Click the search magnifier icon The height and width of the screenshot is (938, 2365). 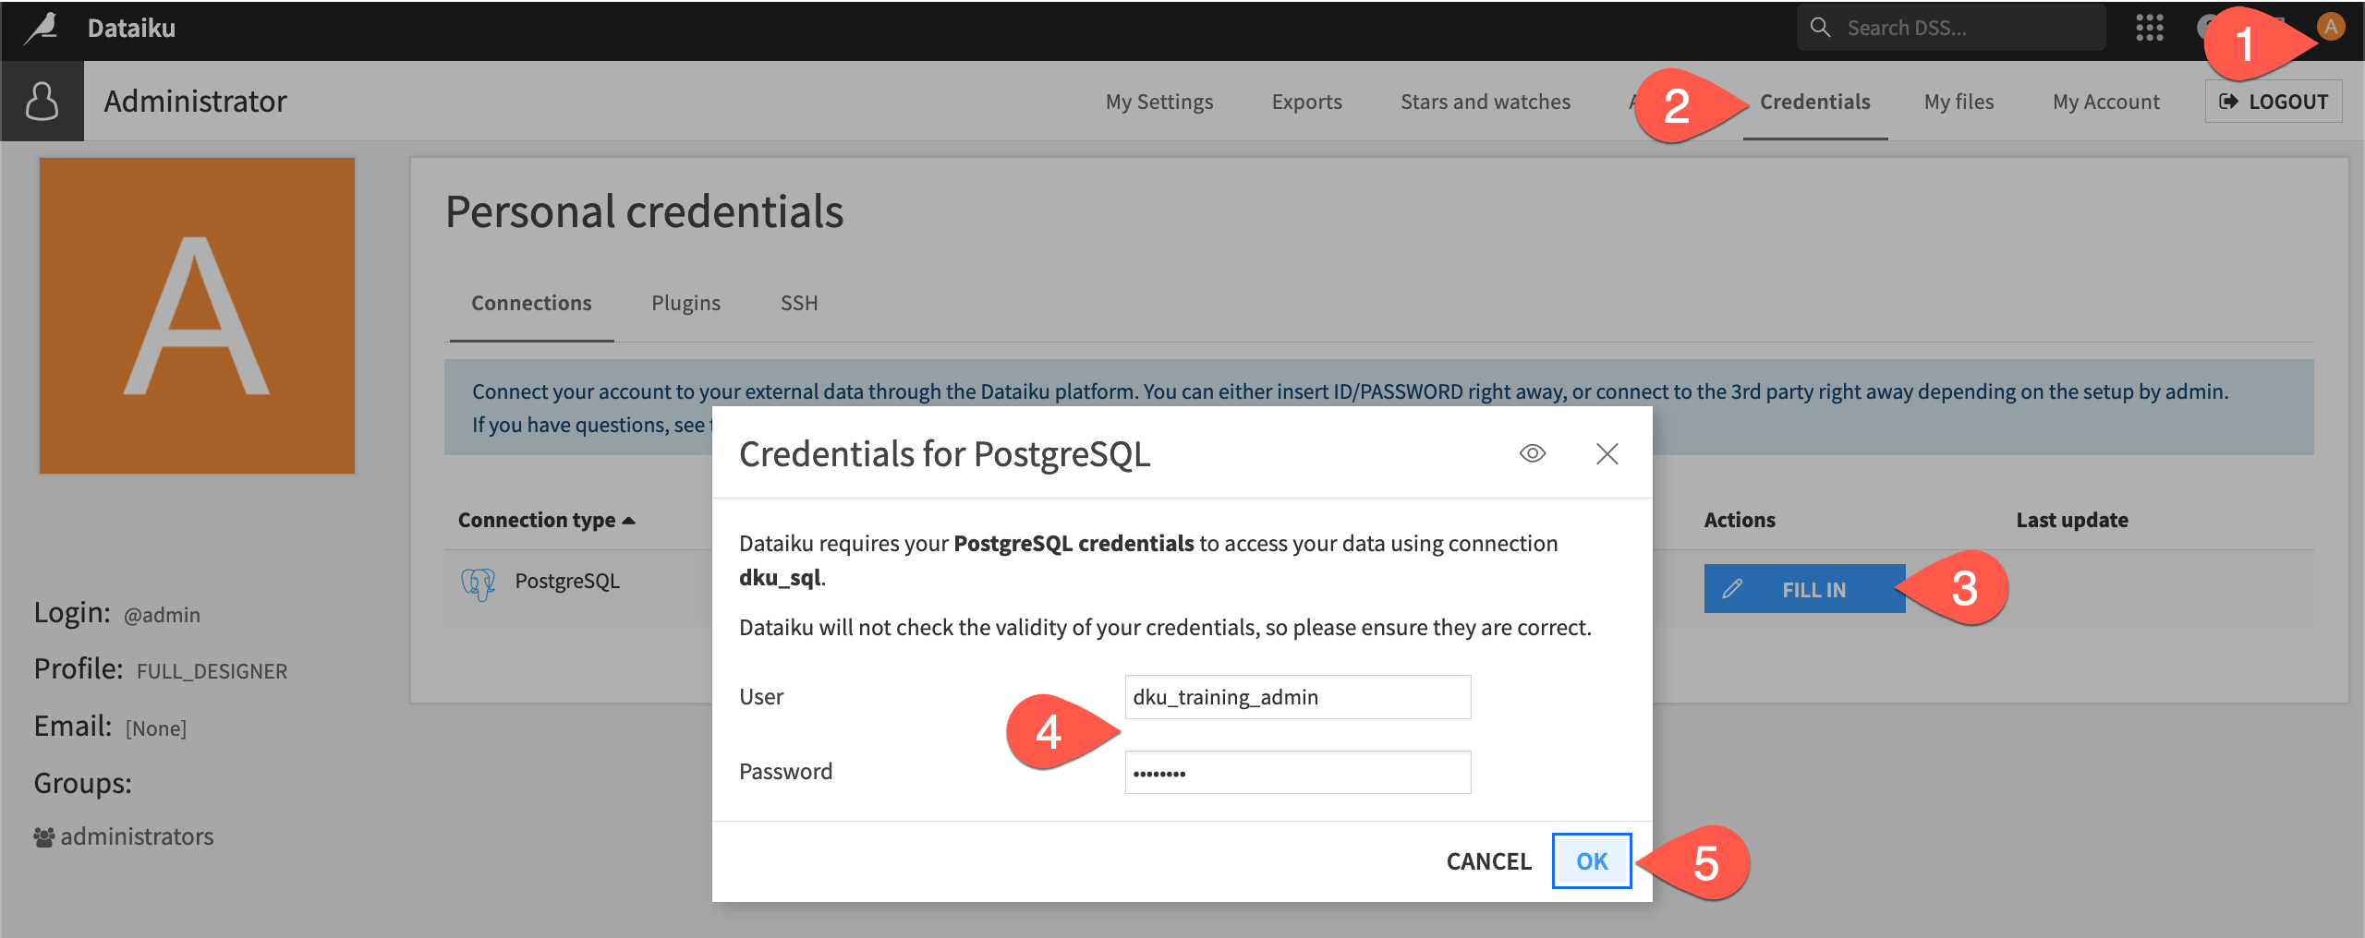[1820, 28]
